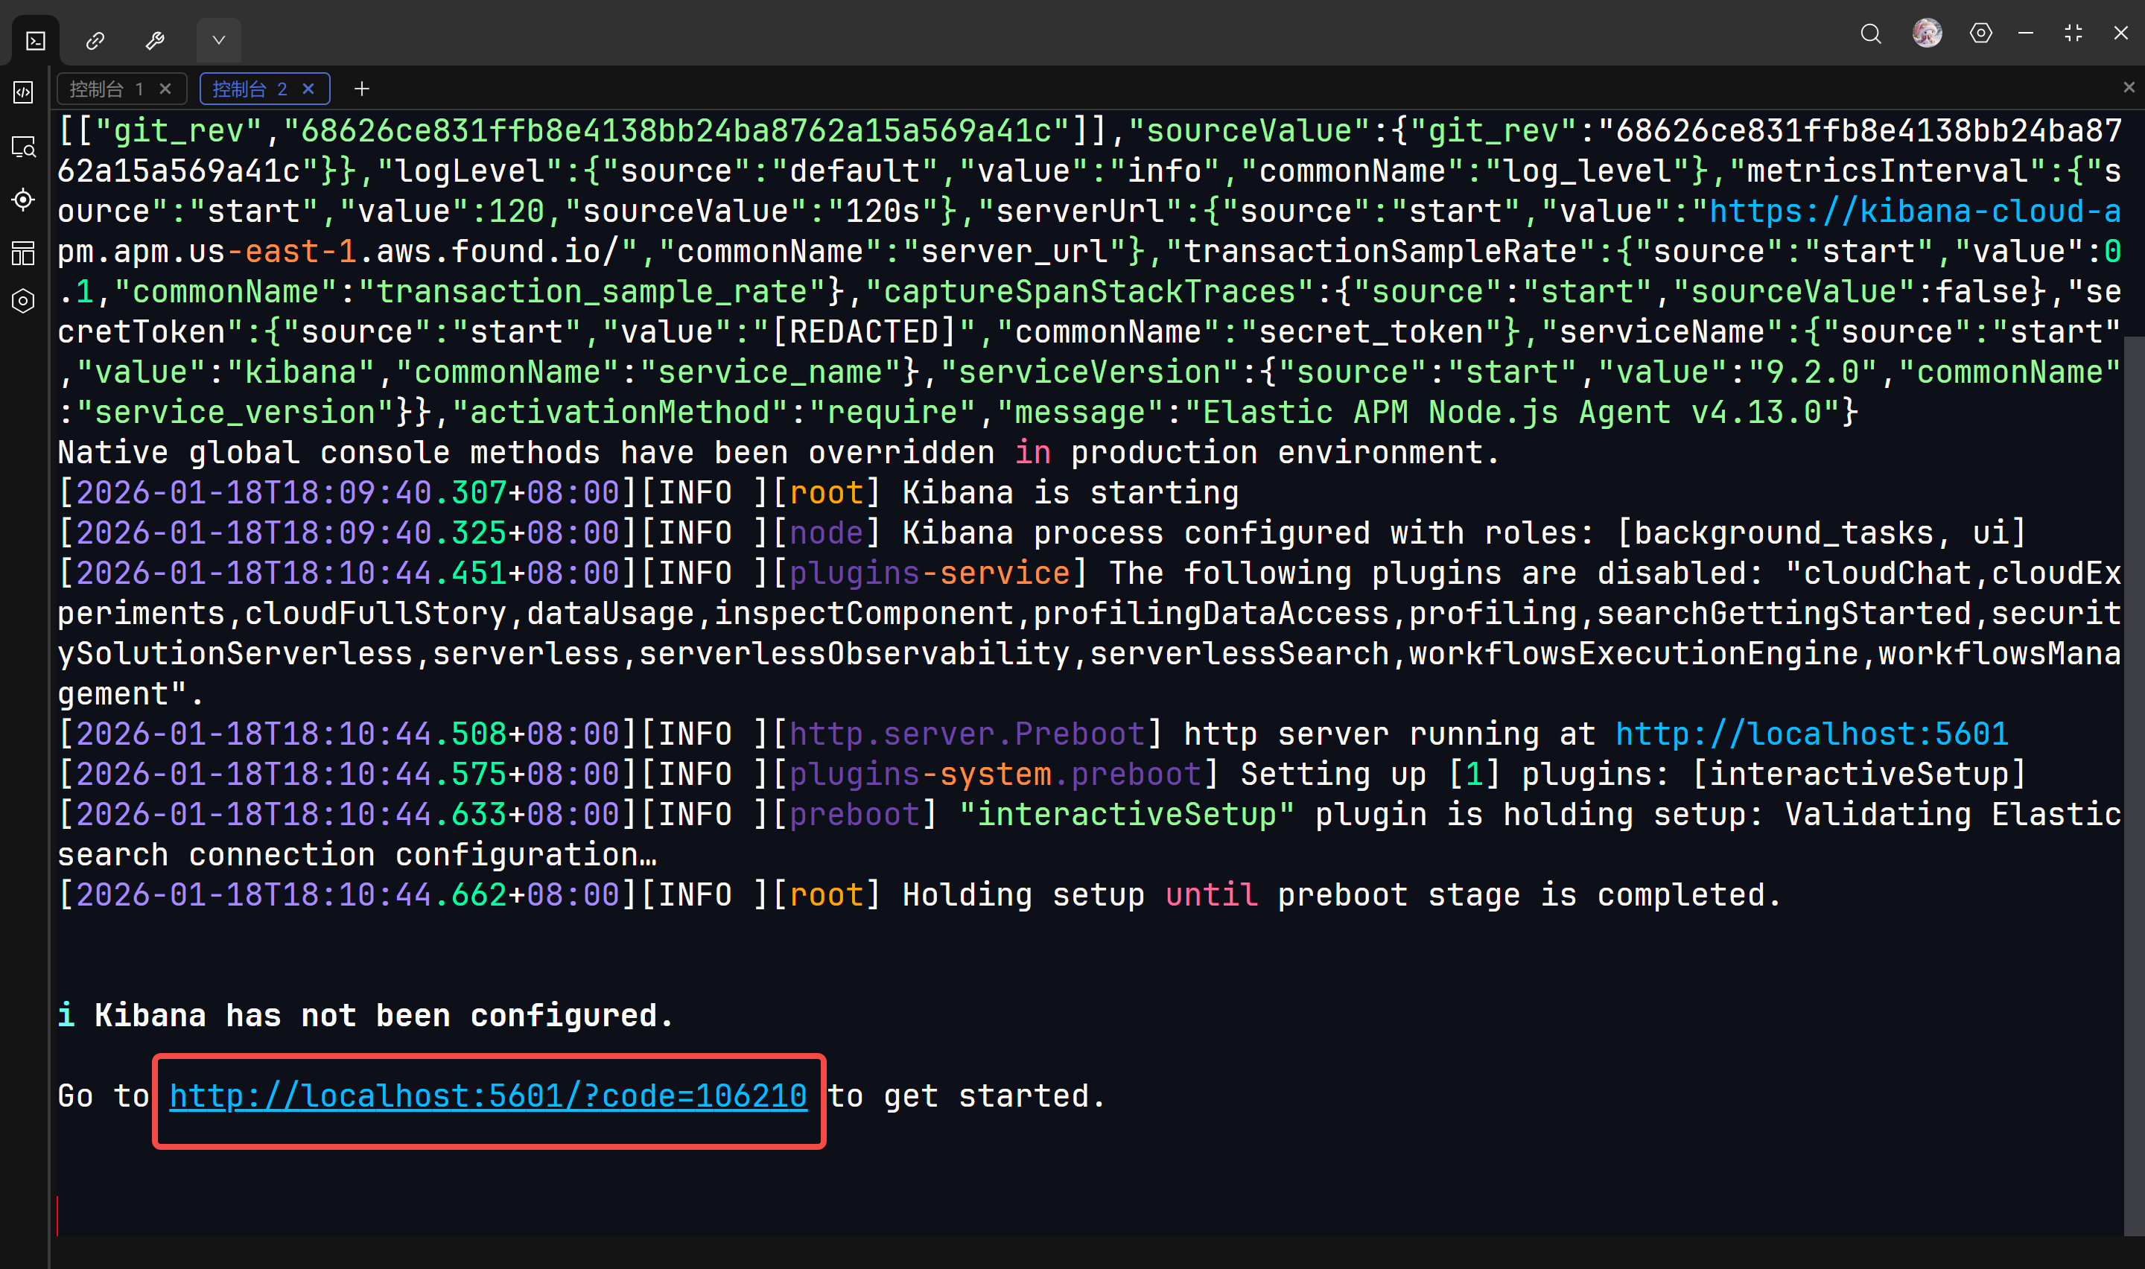Open settings gear in title bar
The image size is (2145, 1269).
(1980, 34)
